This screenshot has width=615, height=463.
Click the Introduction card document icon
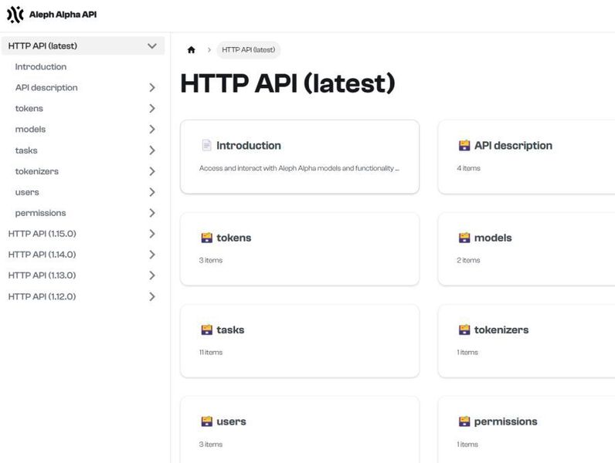[x=206, y=145]
